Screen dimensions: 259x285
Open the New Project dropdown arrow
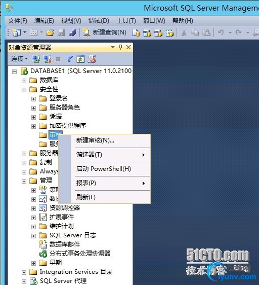coord(25,32)
